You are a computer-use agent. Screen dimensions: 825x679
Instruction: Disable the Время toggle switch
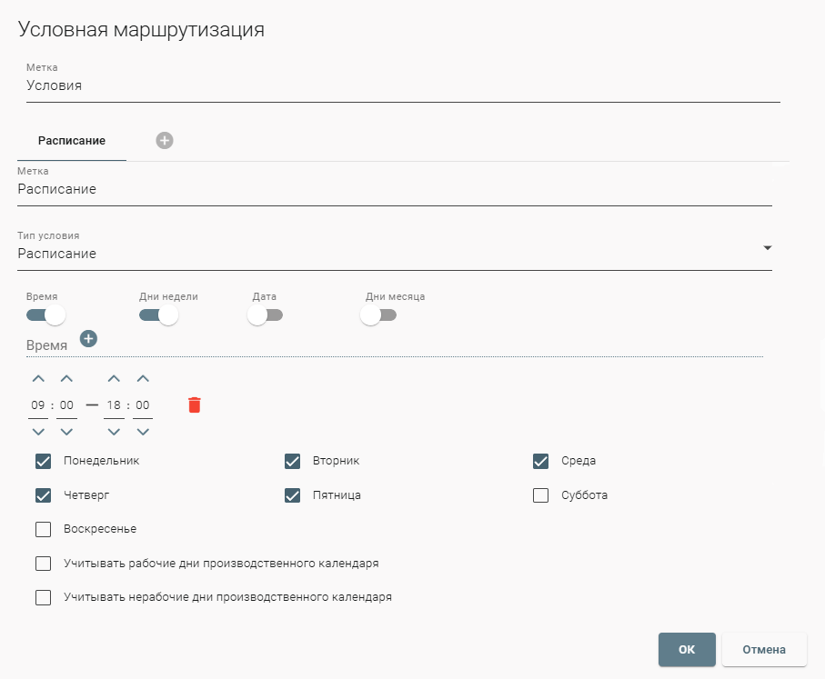coord(46,315)
